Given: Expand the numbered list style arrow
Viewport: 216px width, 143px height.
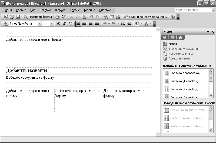Looking at the screenshot, I should tap(109, 24).
